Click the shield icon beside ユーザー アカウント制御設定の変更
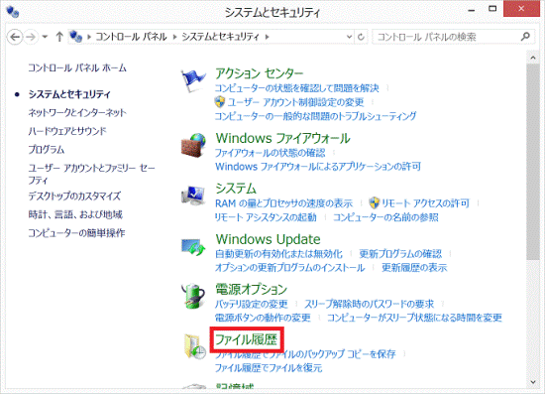The width and height of the screenshot is (545, 394). click(220, 102)
